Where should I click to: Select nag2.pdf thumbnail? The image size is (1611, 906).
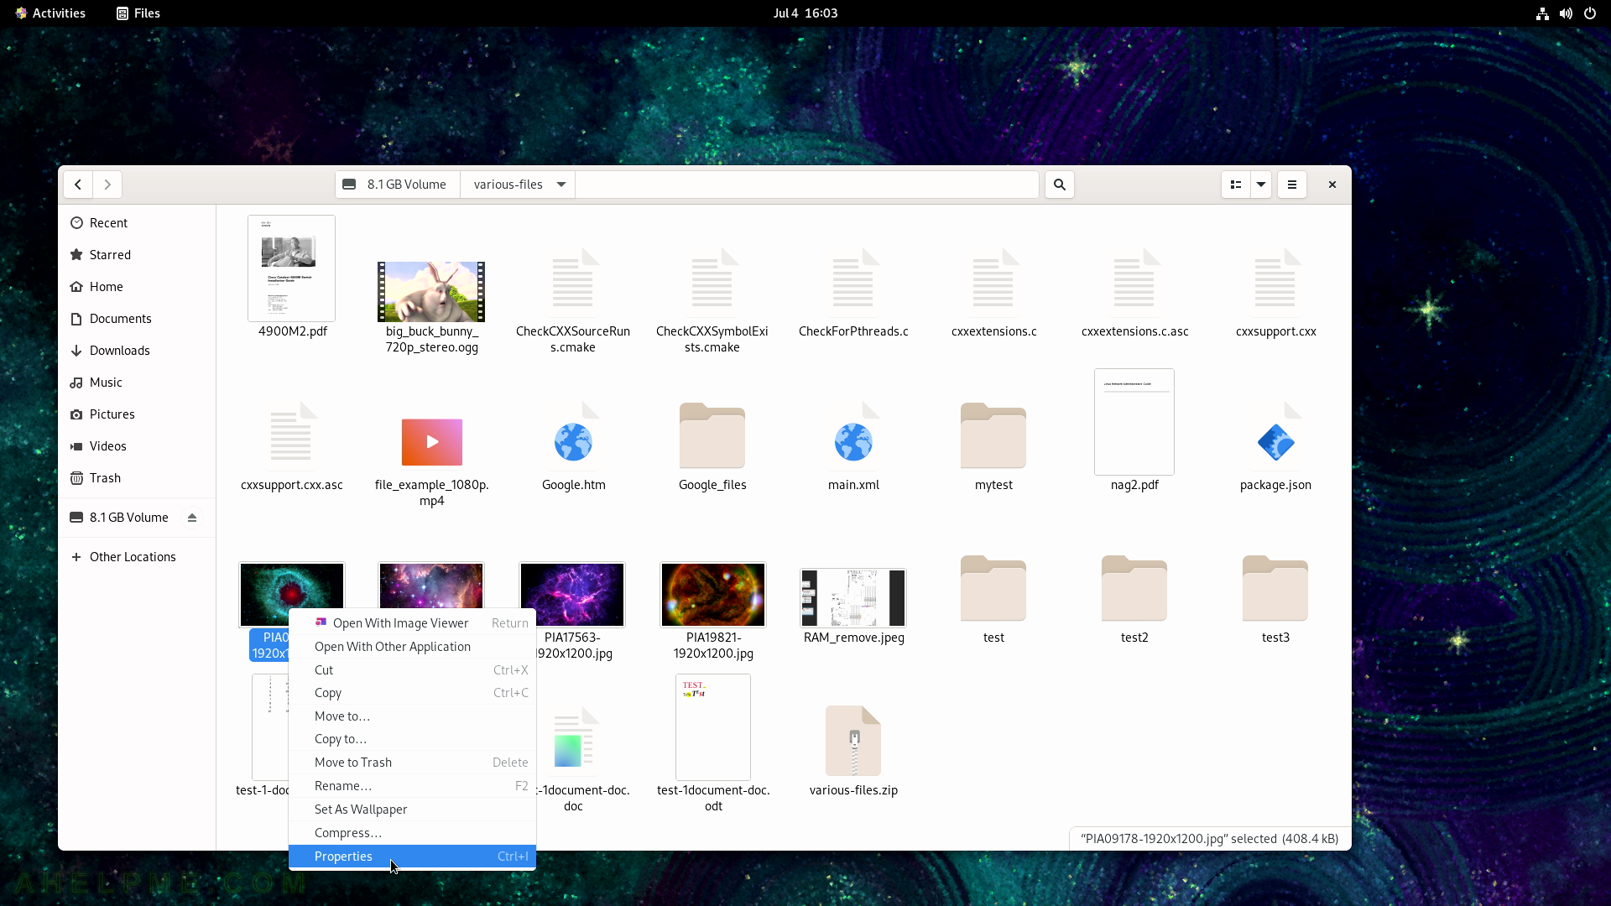[x=1134, y=422]
